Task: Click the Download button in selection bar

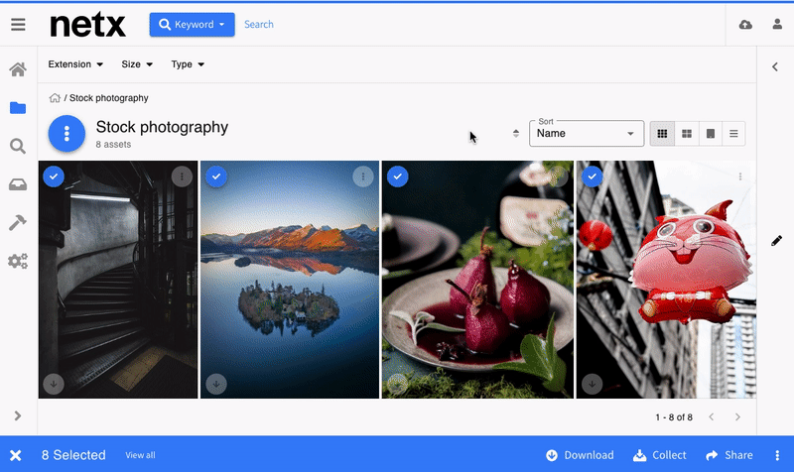Action: [x=580, y=455]
